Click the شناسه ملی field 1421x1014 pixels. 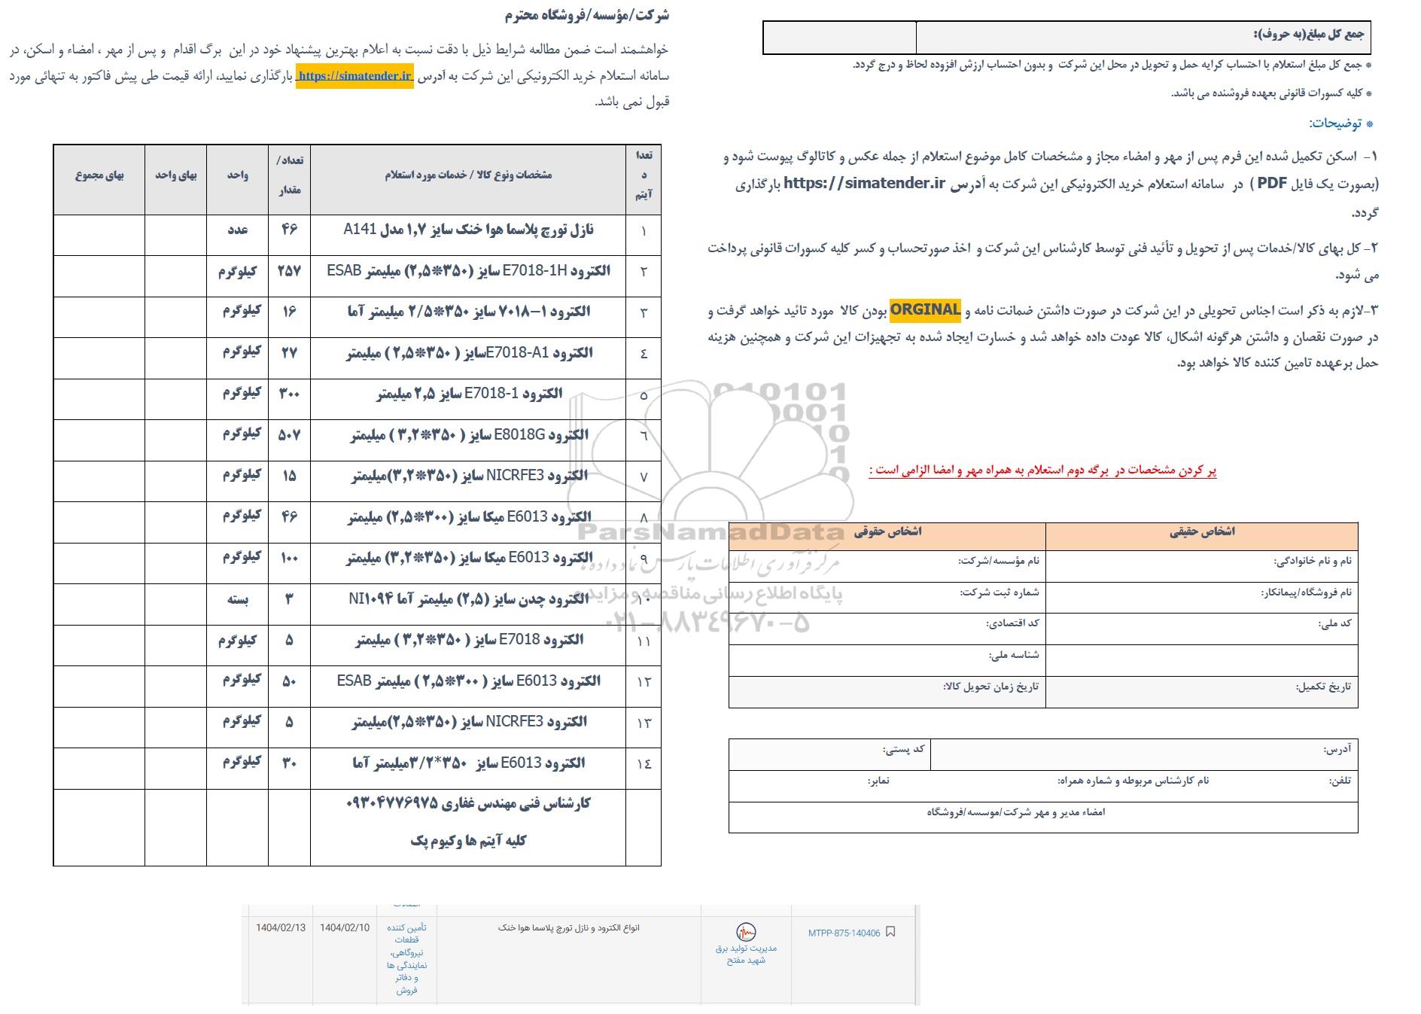point(887,659)
